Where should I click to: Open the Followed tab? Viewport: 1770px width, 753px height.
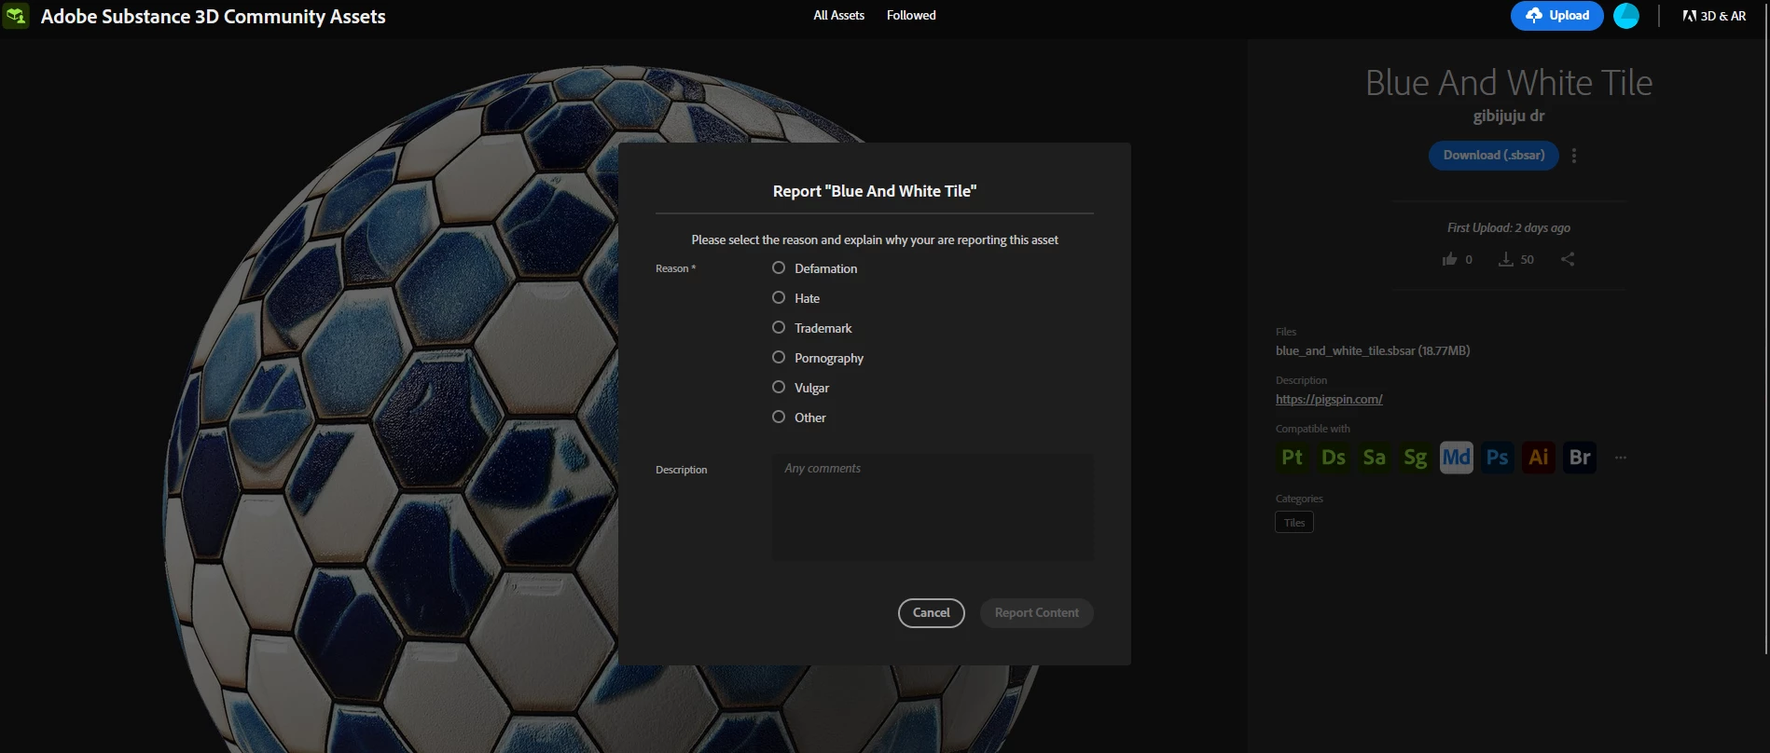(911, 16)
